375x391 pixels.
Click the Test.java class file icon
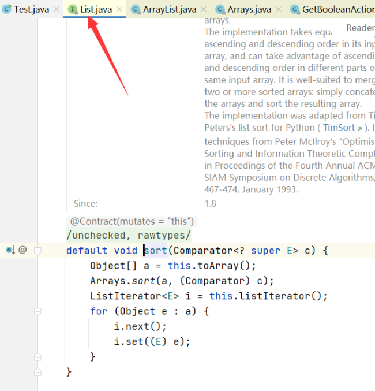tap(7, 9)
